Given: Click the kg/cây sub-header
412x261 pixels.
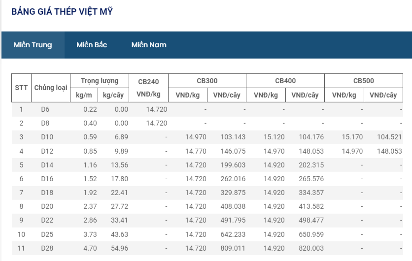Looking at the screenshot, I should 113,95.
